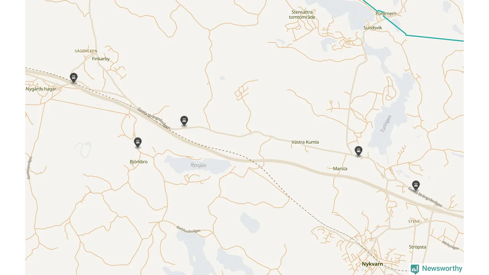Click the Newsworthy logo icon
This screenshot has width=489, height=275.
[415, 269]
